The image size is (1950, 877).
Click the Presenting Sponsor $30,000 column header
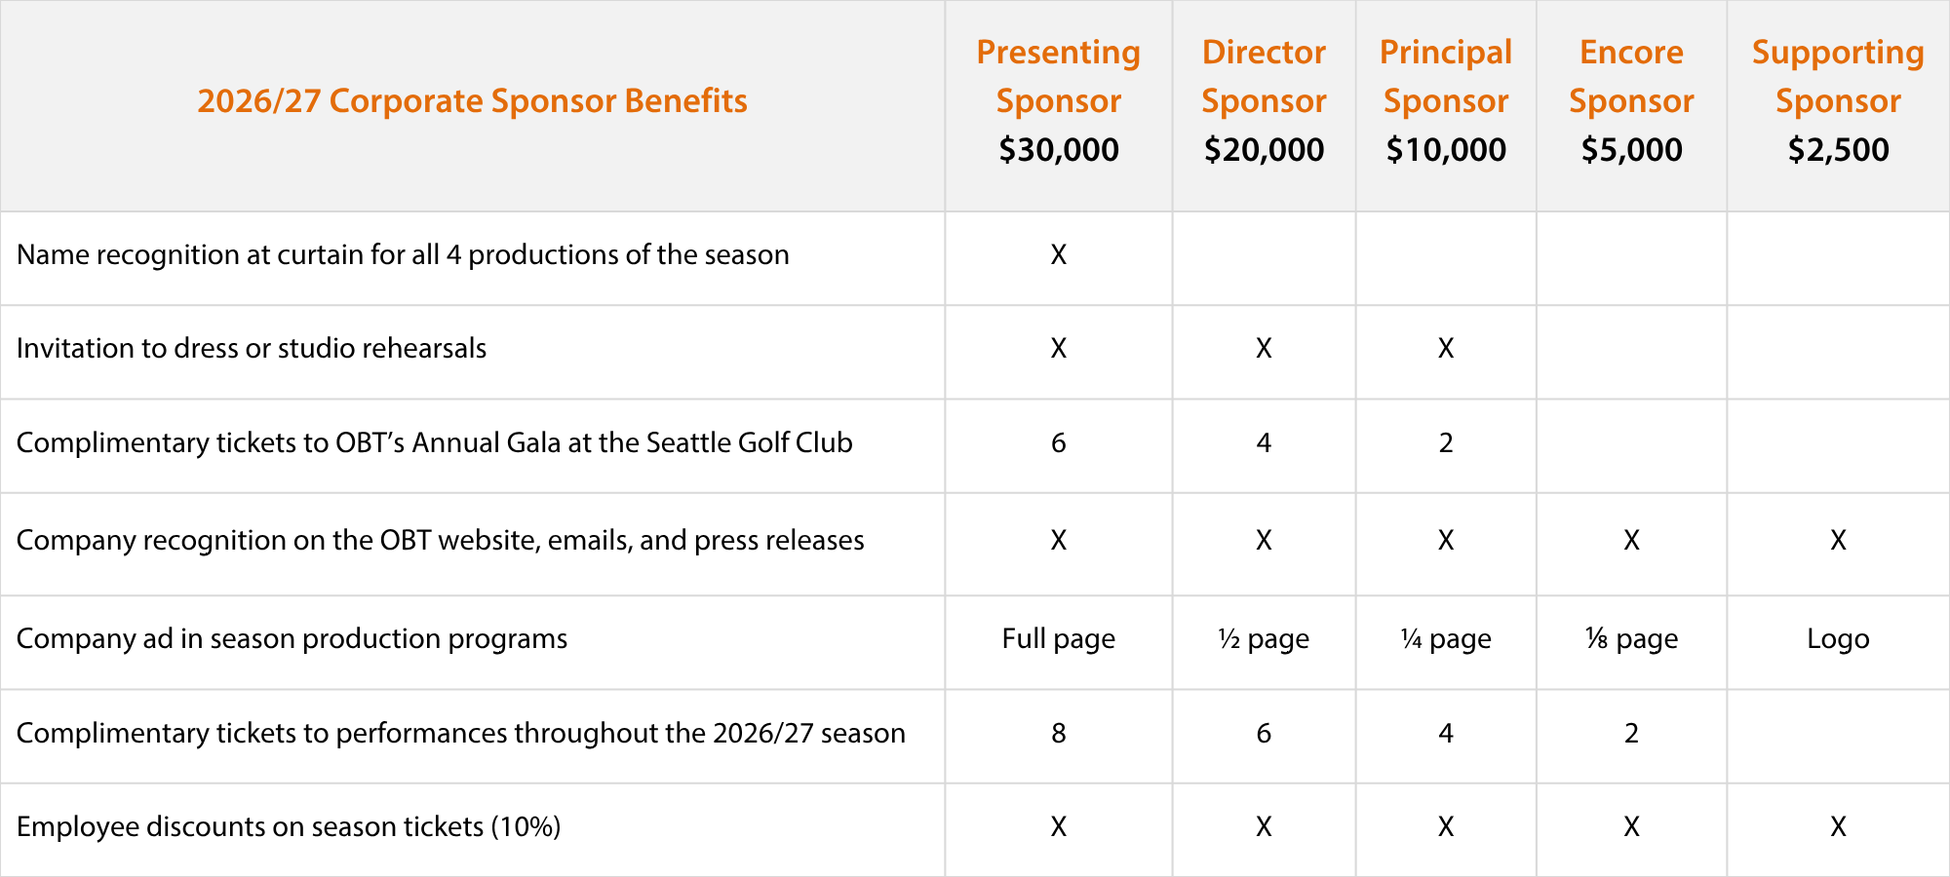tap(1058, 100)
